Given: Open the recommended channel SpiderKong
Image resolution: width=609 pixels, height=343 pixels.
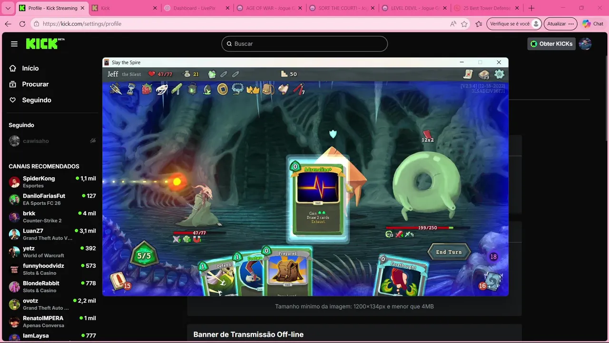Looking at the screenshot, I should click(52, 182).
